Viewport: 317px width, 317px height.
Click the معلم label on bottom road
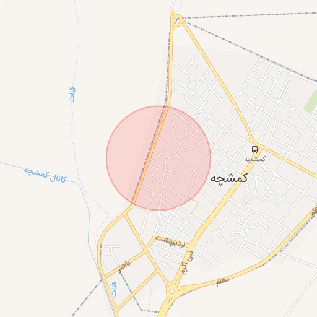tap(223, 282)
